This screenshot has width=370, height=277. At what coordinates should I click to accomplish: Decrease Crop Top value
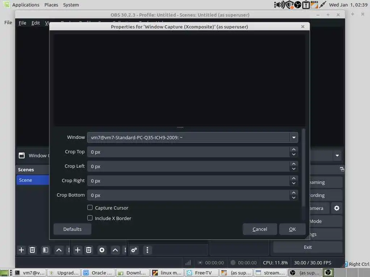[x=294, y=154]
